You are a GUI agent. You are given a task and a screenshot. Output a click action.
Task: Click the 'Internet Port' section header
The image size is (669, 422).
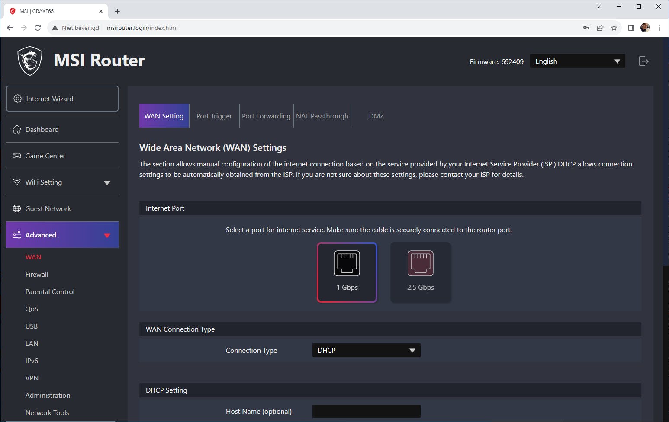point(390,208)
